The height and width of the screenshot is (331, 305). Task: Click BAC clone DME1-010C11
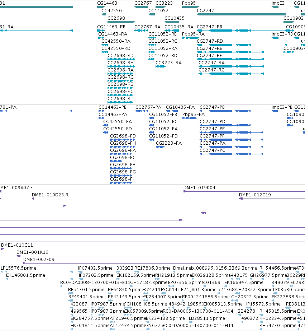17,245
